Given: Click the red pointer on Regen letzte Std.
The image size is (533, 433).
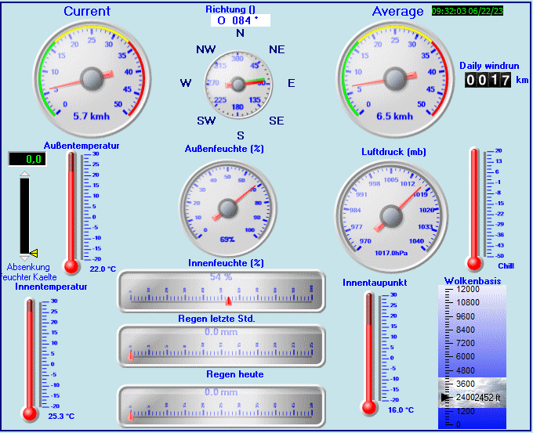Looking at the screenshot, I should pyautogui.click(x=130, y=356).
